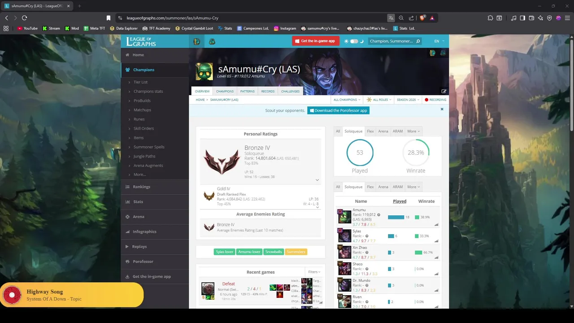
Task: Open the Porofessor sidebar section
Action: pos(155,262)
